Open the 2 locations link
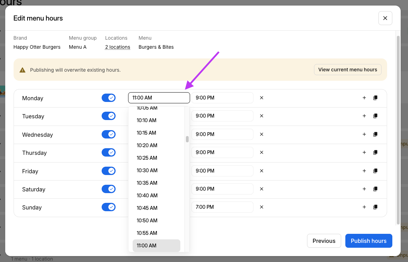Image resolution: width=408 pixels, height=262 pixels. (x=118, y=47)
